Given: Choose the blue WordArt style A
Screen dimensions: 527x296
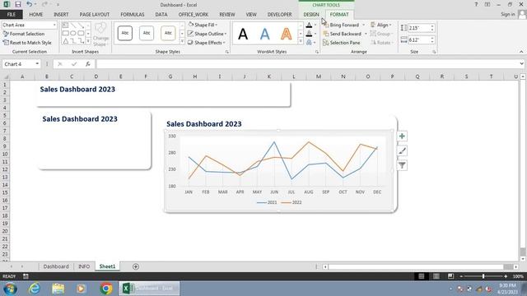Looking at the screenshot, I should tap(265, 34).
